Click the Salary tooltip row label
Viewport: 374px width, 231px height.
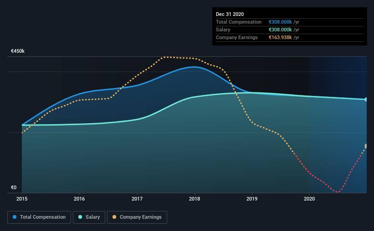[223, 30]
